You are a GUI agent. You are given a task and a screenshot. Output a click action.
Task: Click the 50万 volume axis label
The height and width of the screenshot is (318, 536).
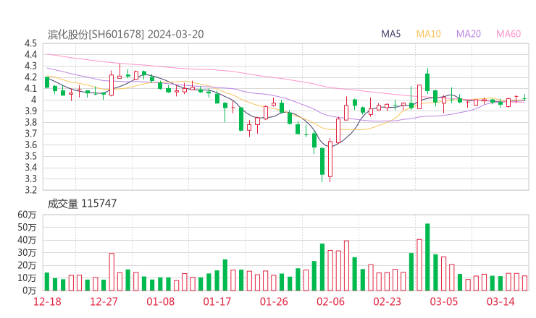27,227
